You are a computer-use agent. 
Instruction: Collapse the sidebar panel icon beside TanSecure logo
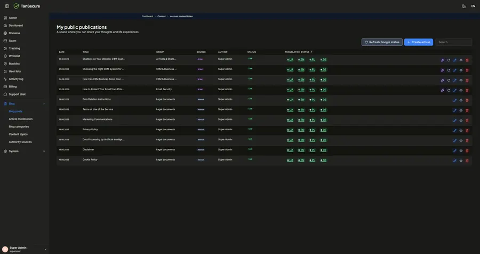[x=7, y=6]
